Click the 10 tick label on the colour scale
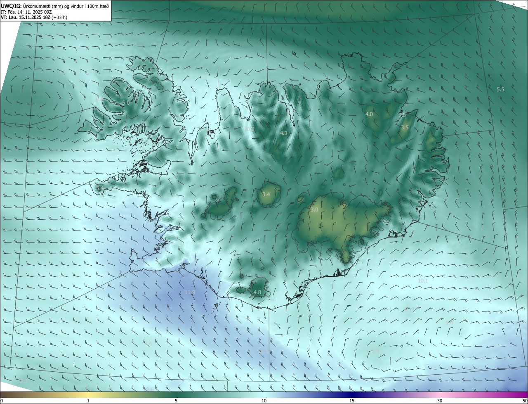Viewport: 528px width, 404px height. tap(264, 401)
